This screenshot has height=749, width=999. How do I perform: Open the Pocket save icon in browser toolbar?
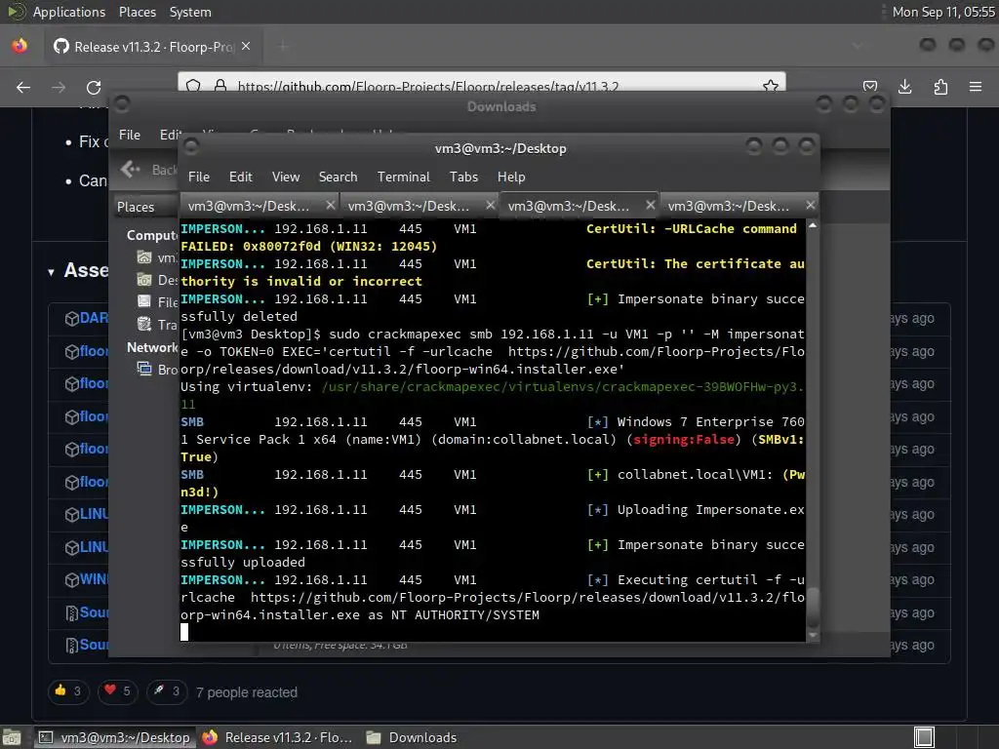[870, 87]
